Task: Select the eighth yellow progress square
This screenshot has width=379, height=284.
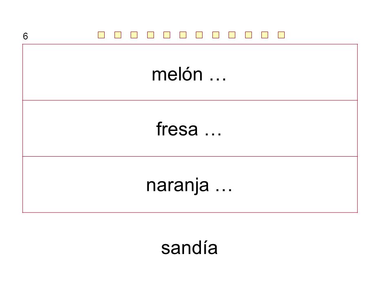Action: pyautogui.click(x=216, y=35)
